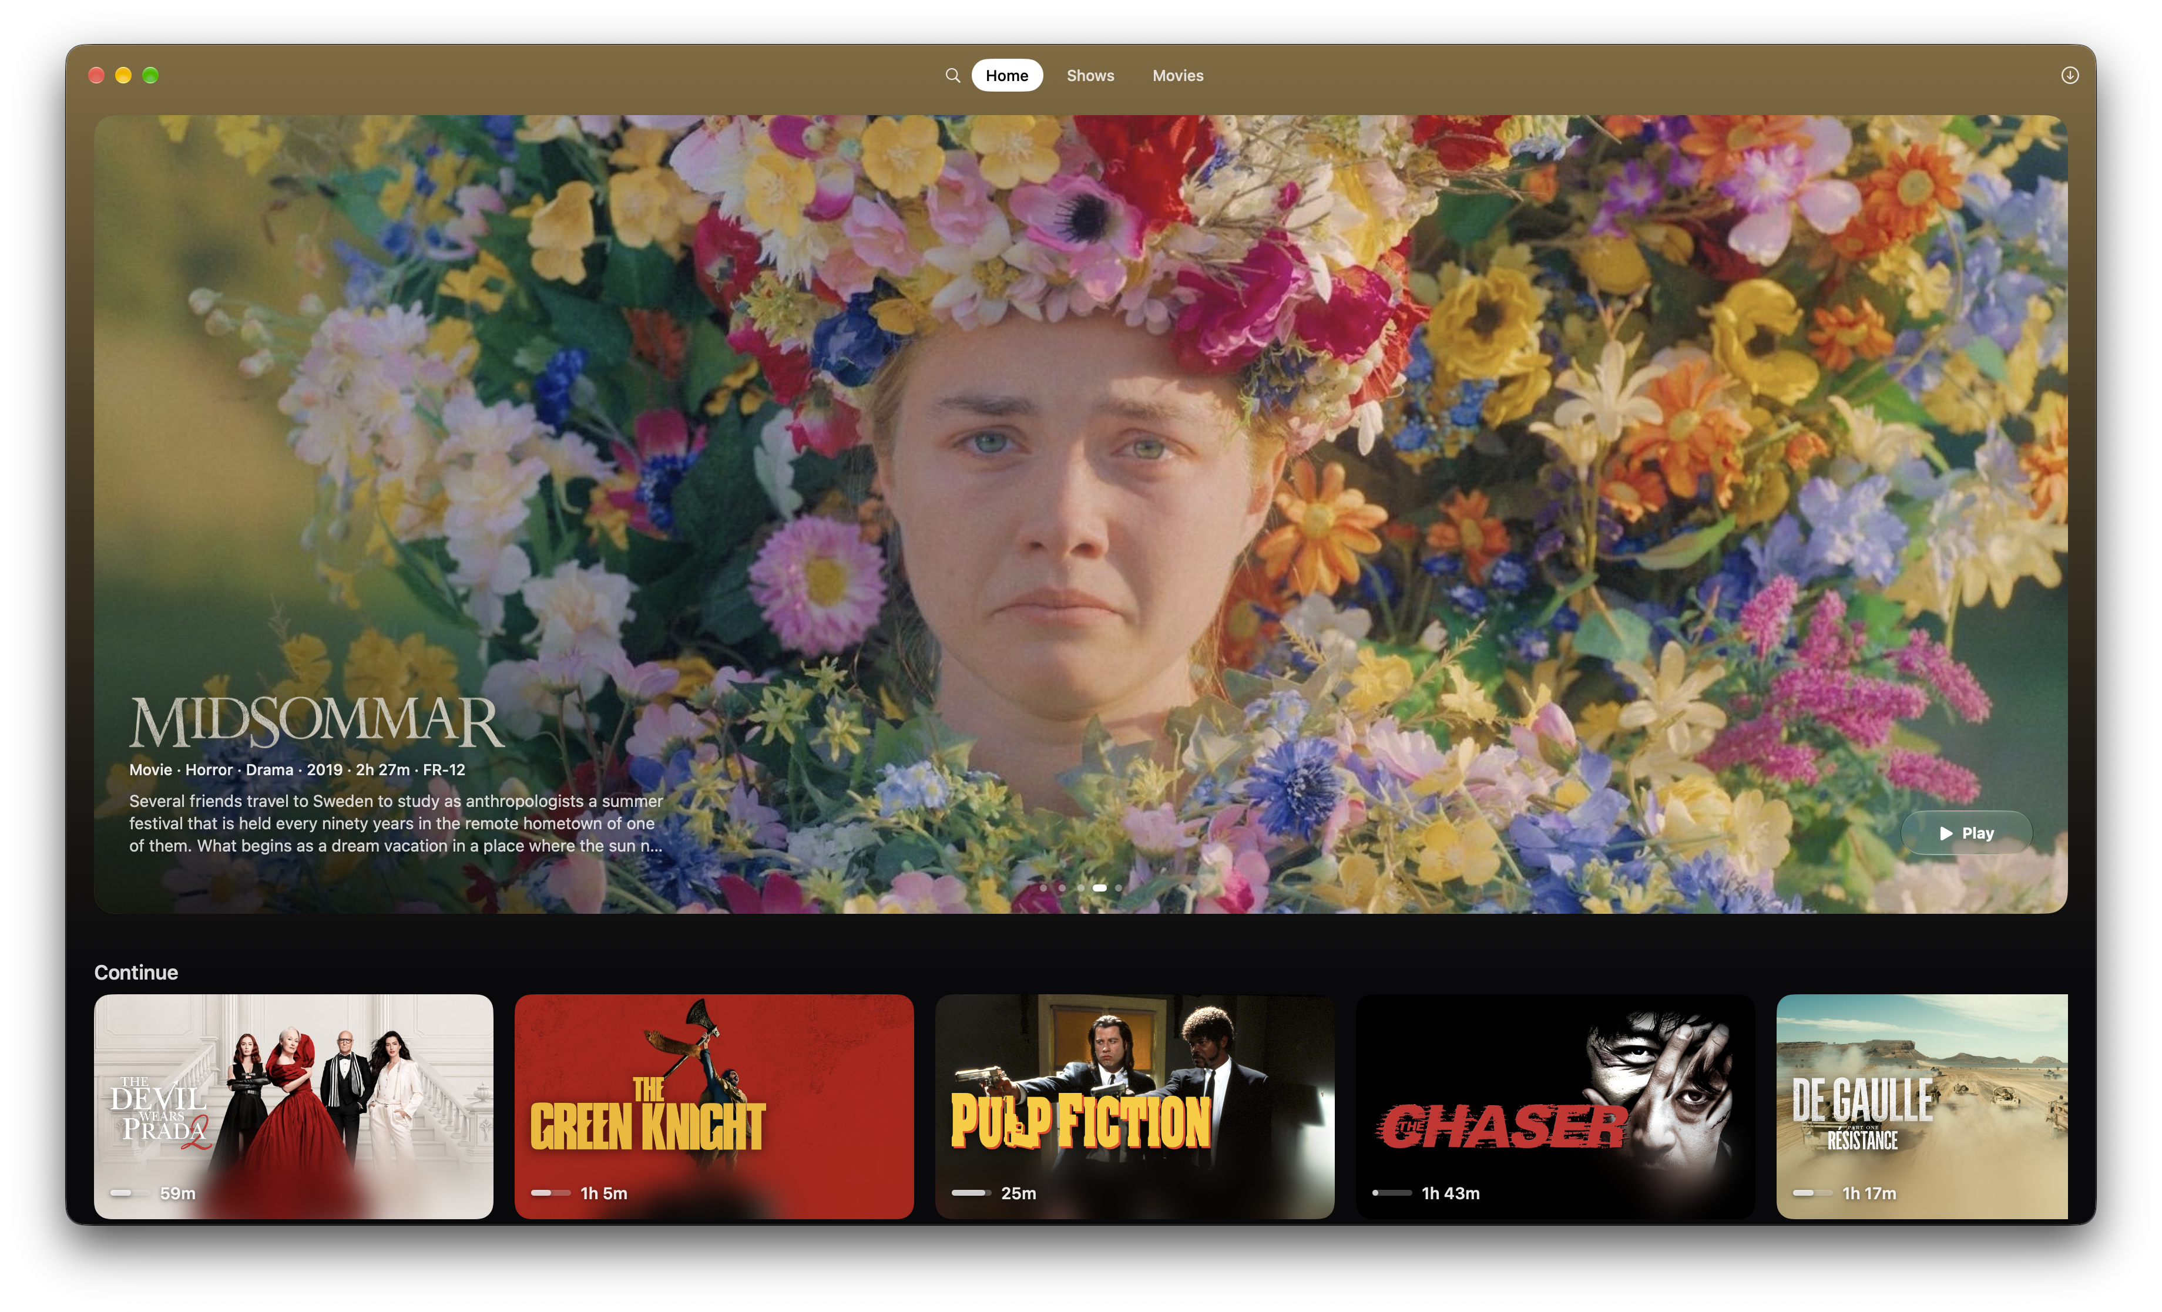Click the '59m' remaining time label

[177, 1193]
